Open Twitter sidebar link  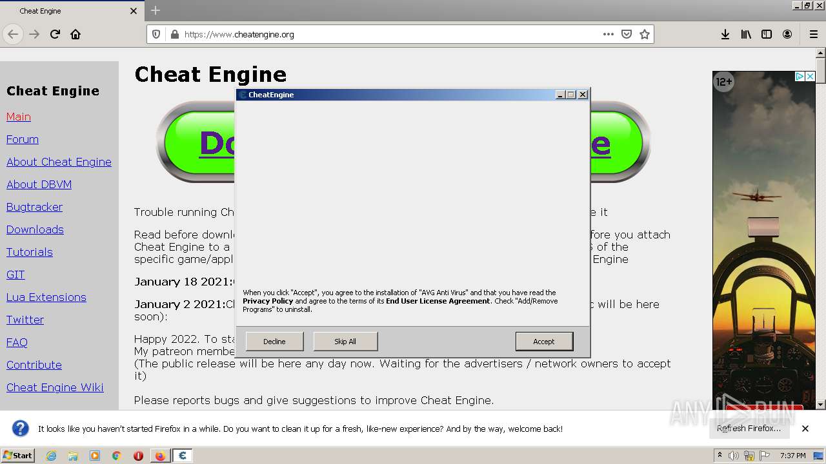25,320
